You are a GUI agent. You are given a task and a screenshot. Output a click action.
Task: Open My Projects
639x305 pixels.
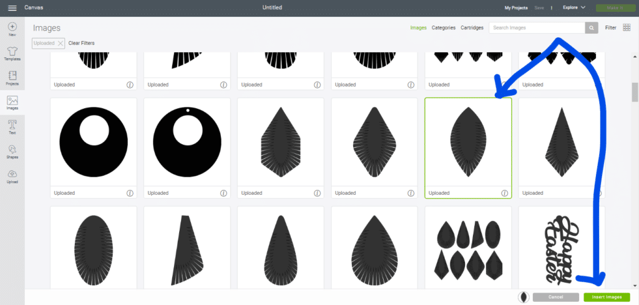516,7
